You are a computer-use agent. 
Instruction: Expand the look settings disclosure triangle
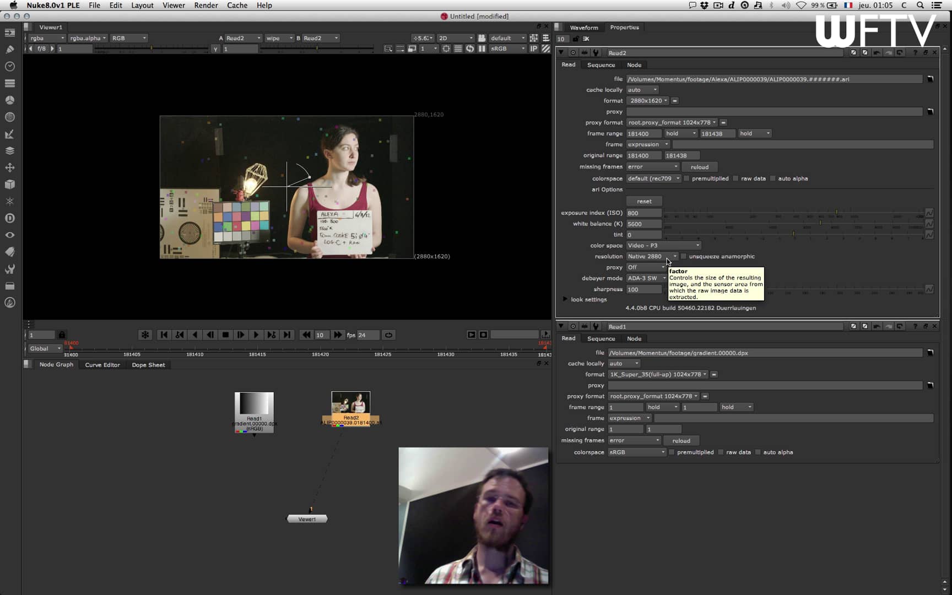[x=565, y=299]
